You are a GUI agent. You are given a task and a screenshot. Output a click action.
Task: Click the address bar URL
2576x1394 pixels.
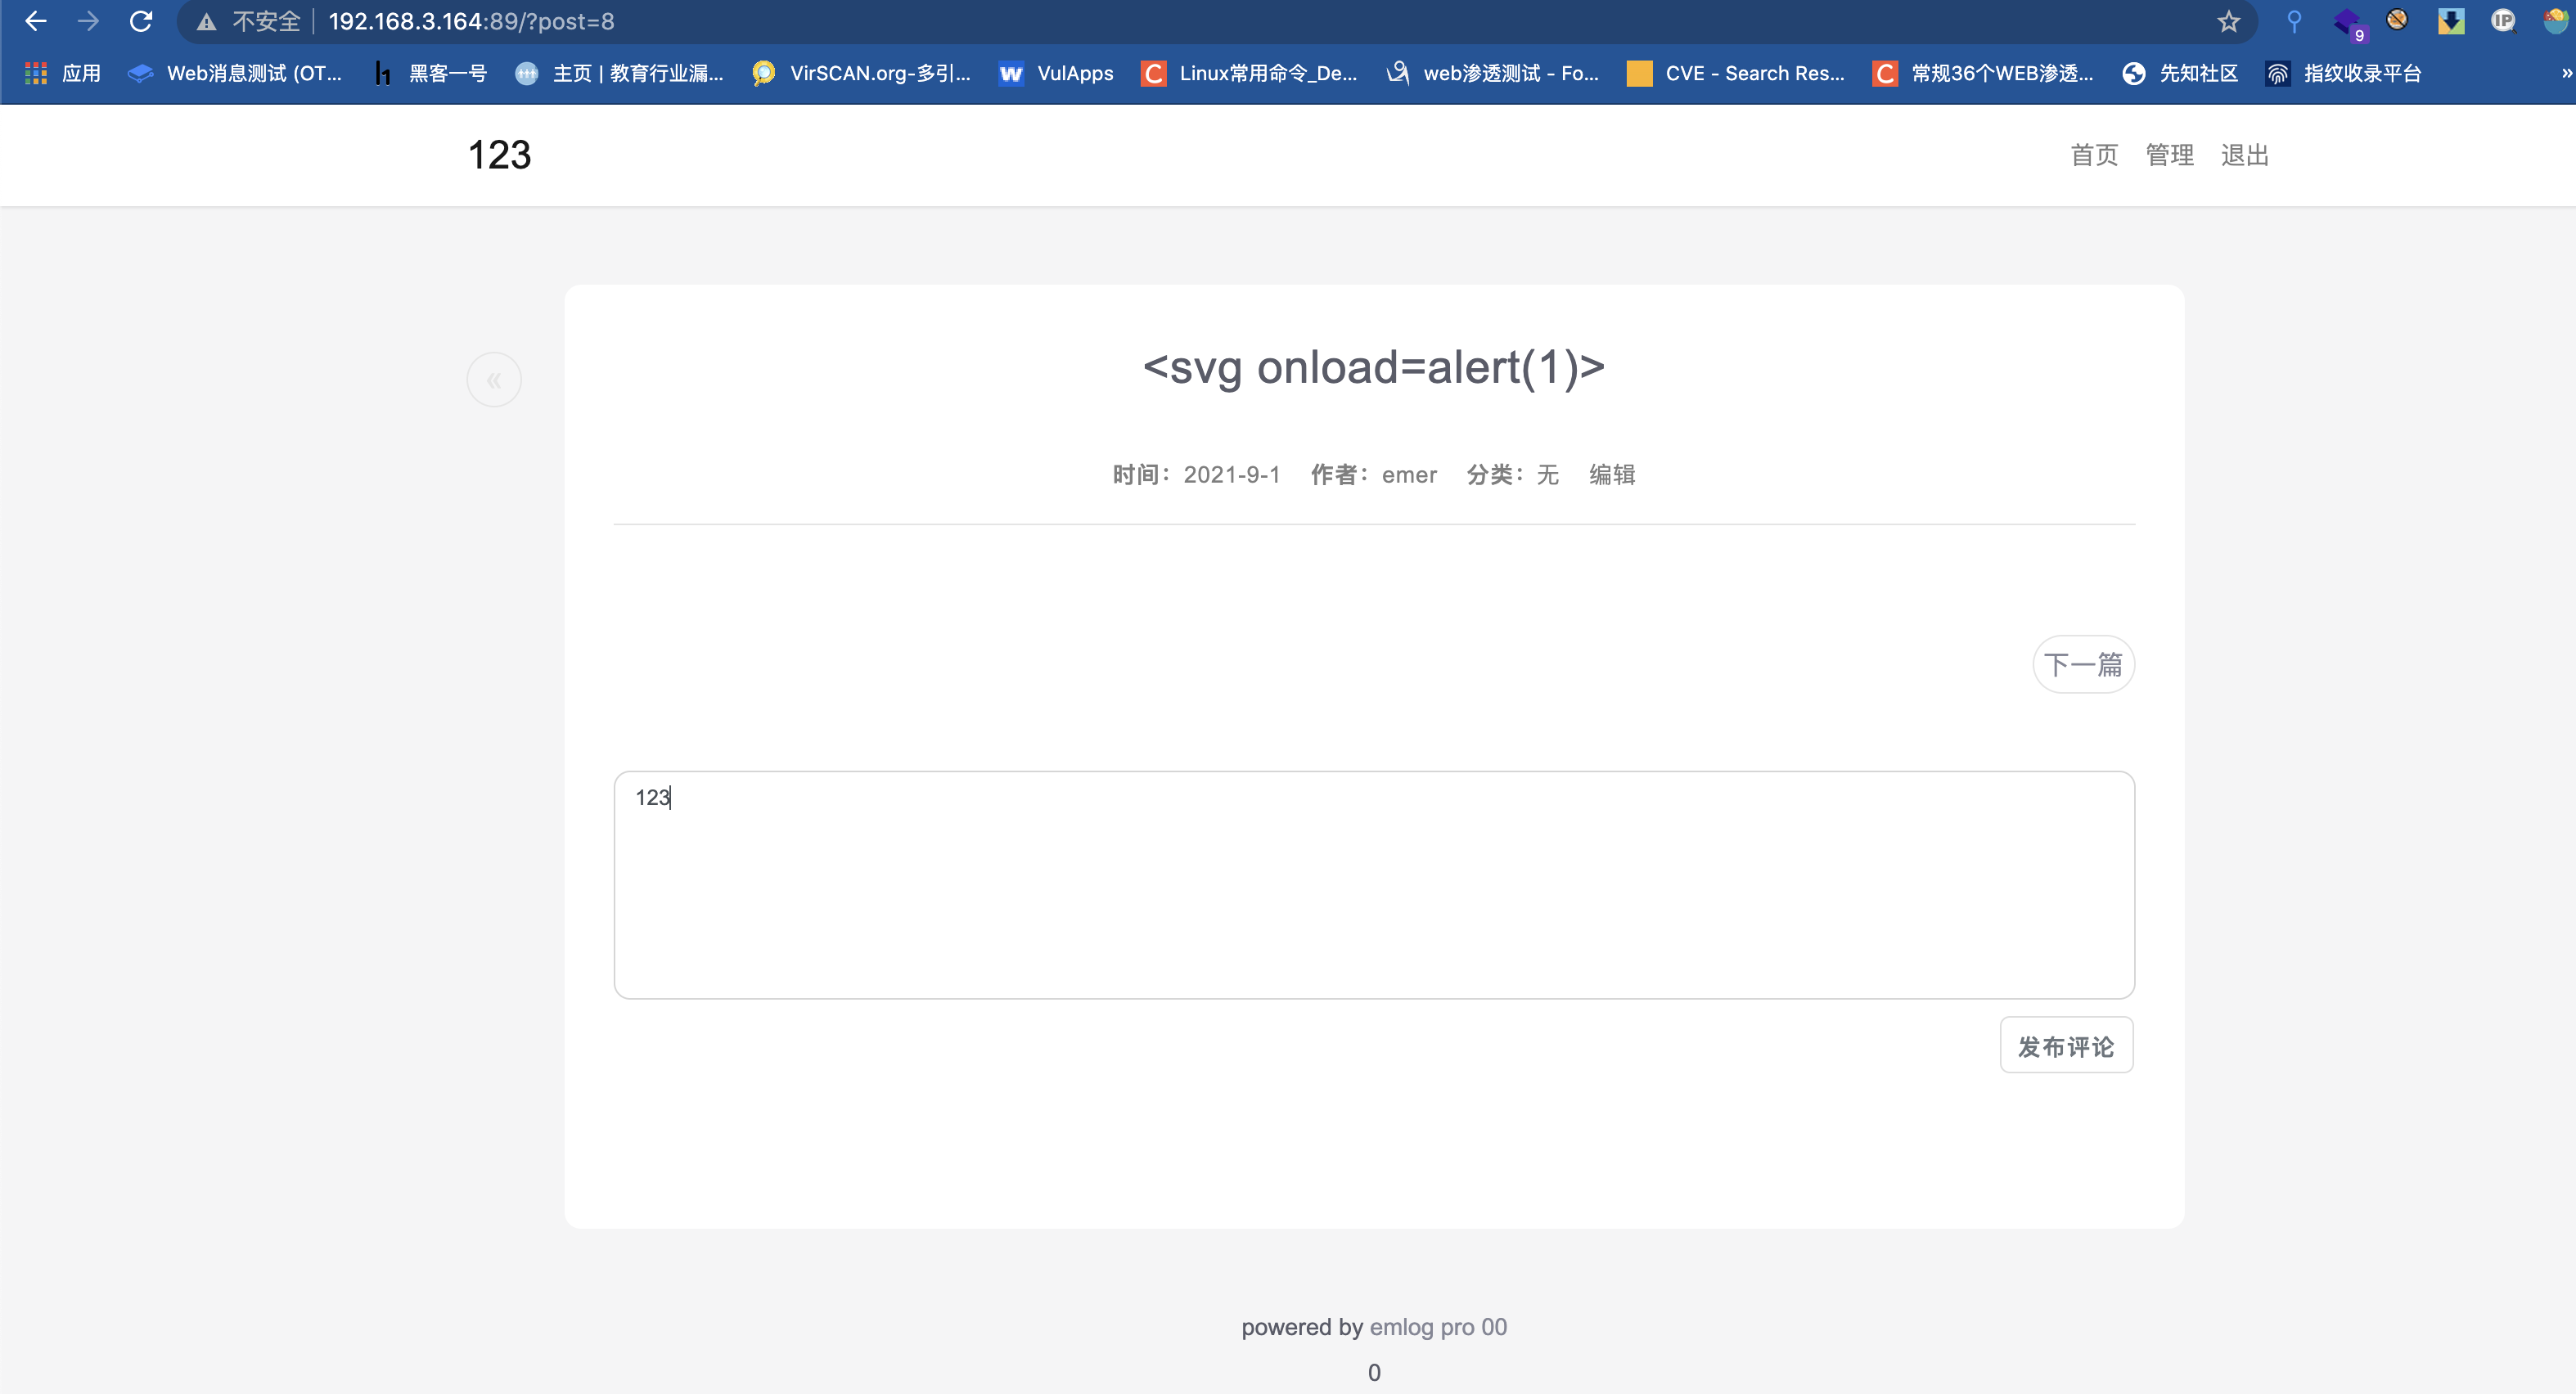point(470,22)
